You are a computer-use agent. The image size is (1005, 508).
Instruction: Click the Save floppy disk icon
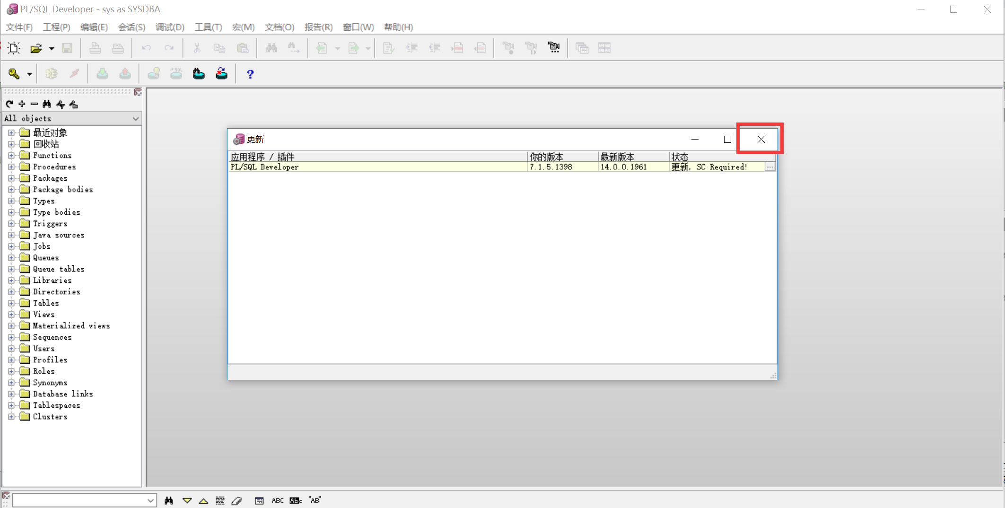[67, 48]
